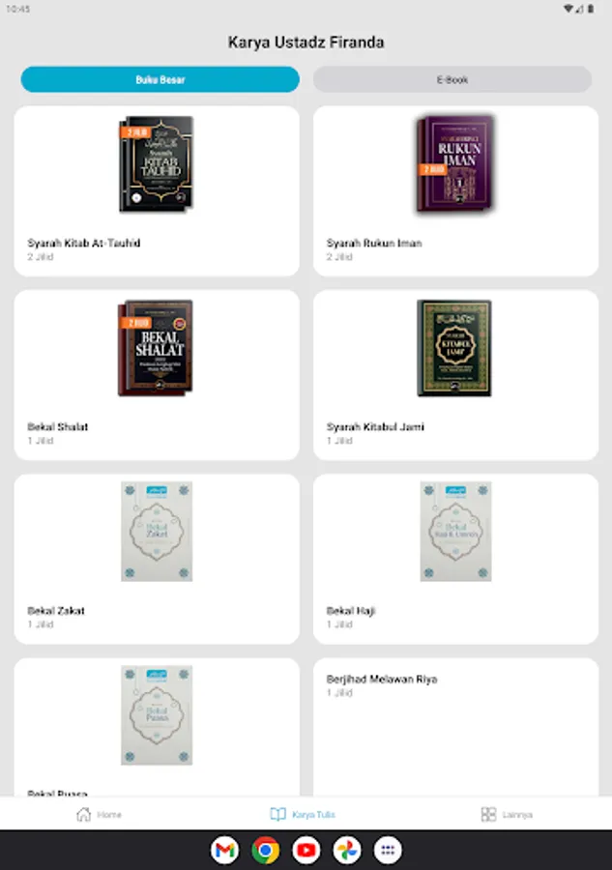This screenshot has height=870, width=612.
Task: Open the Bekal Puasa book cover
Action: (157, 715)
